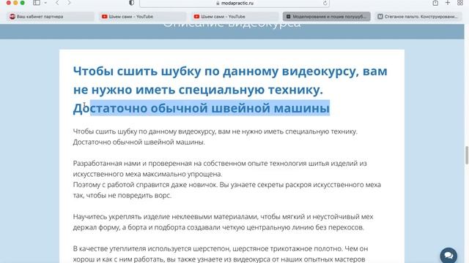Open the sidebar options dropdown arrow
Screen dimensions: 469x263
click(45, 3)
